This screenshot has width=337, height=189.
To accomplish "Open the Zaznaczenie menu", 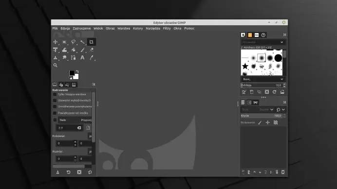I will pyautogui.click(x=82, y=28).
